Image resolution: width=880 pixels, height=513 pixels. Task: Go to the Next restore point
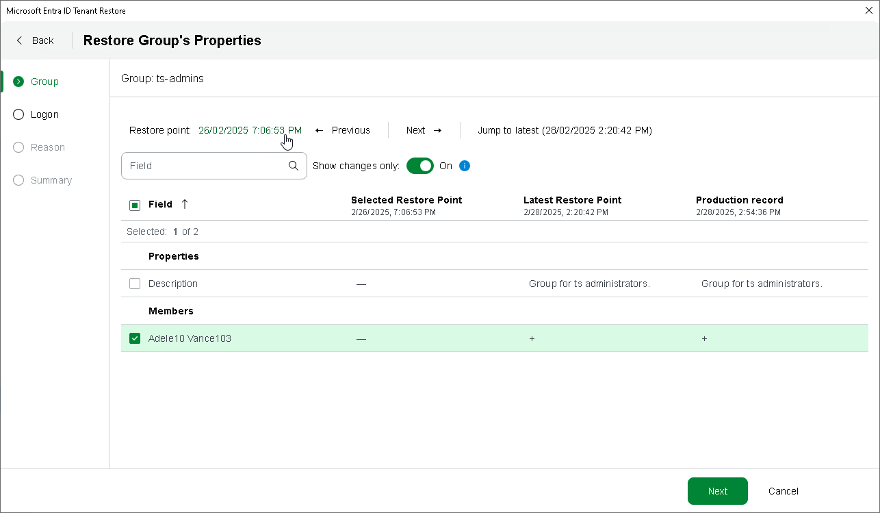click(x=424, y=130)
